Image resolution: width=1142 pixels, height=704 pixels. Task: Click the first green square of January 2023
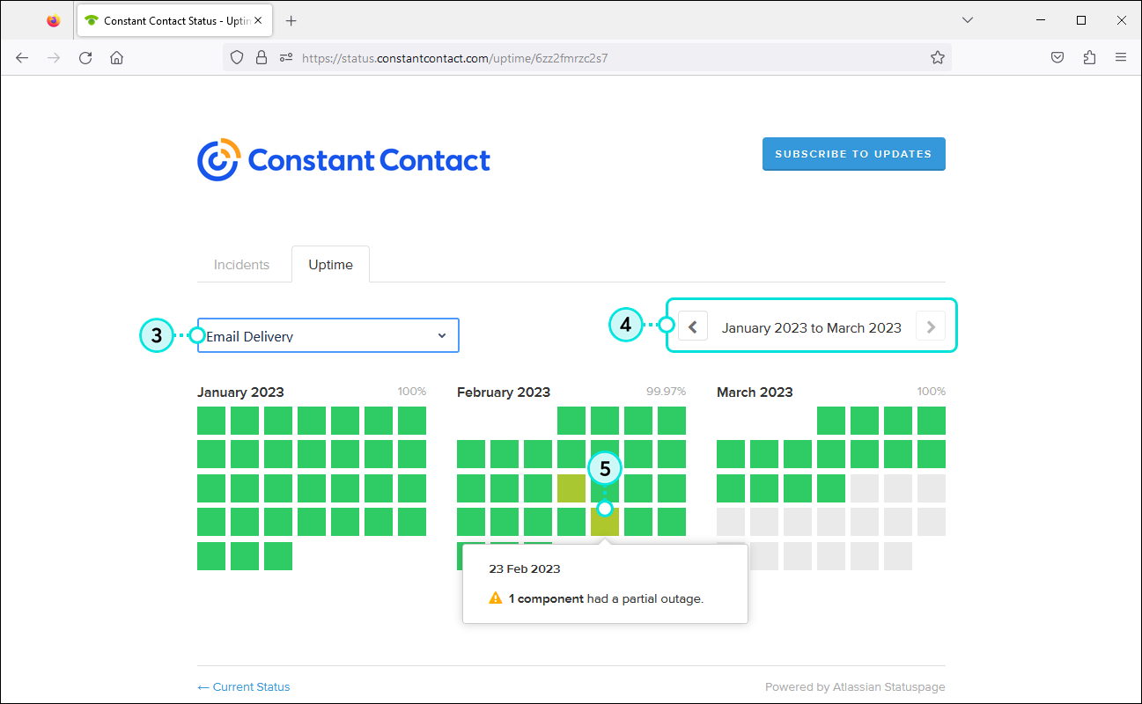click(x=211, y=421)
